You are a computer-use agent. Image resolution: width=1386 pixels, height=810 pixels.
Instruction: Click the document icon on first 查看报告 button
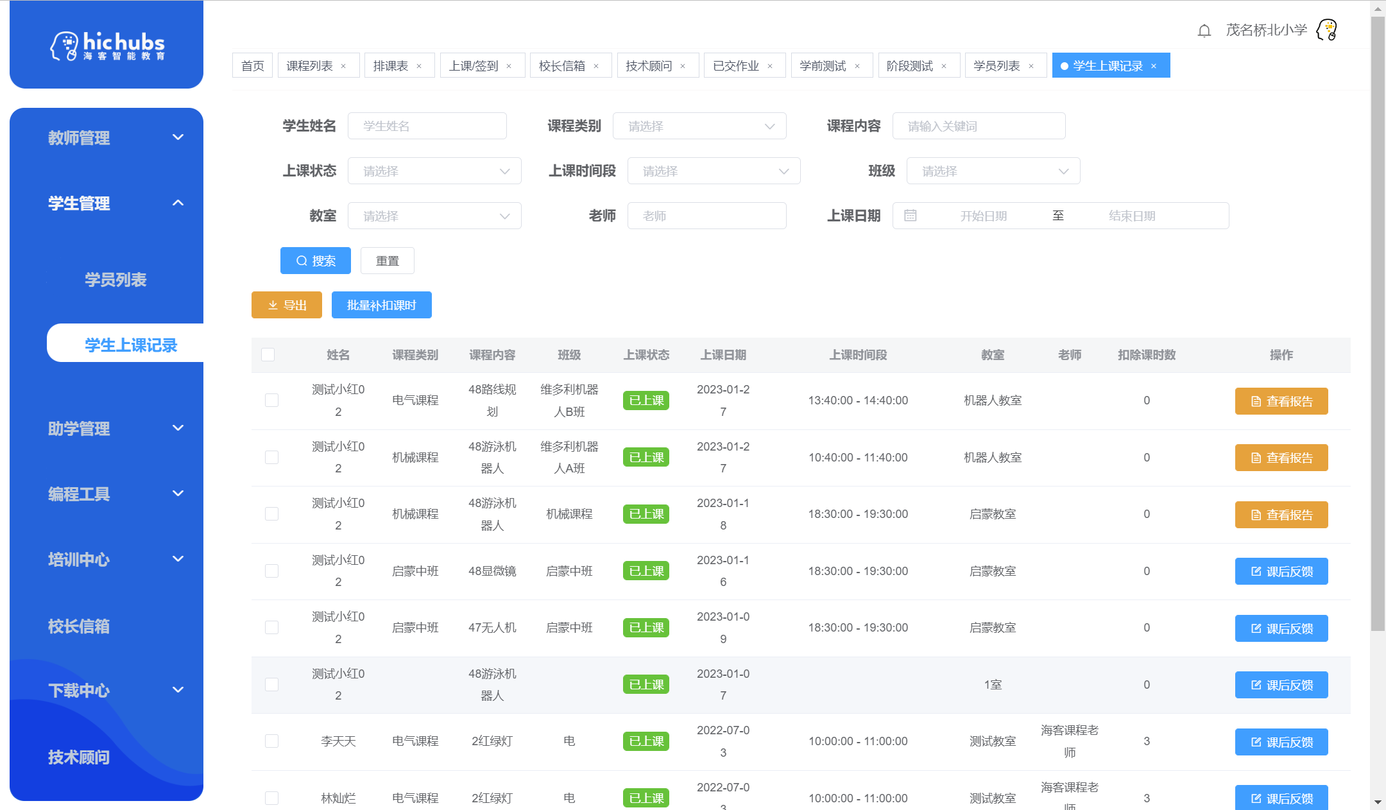pos(1256,401)
